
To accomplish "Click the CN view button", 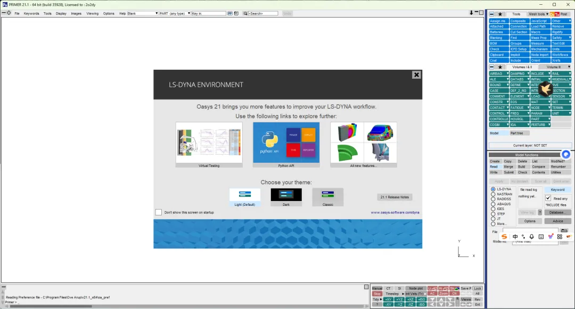I will pos(454,294).
